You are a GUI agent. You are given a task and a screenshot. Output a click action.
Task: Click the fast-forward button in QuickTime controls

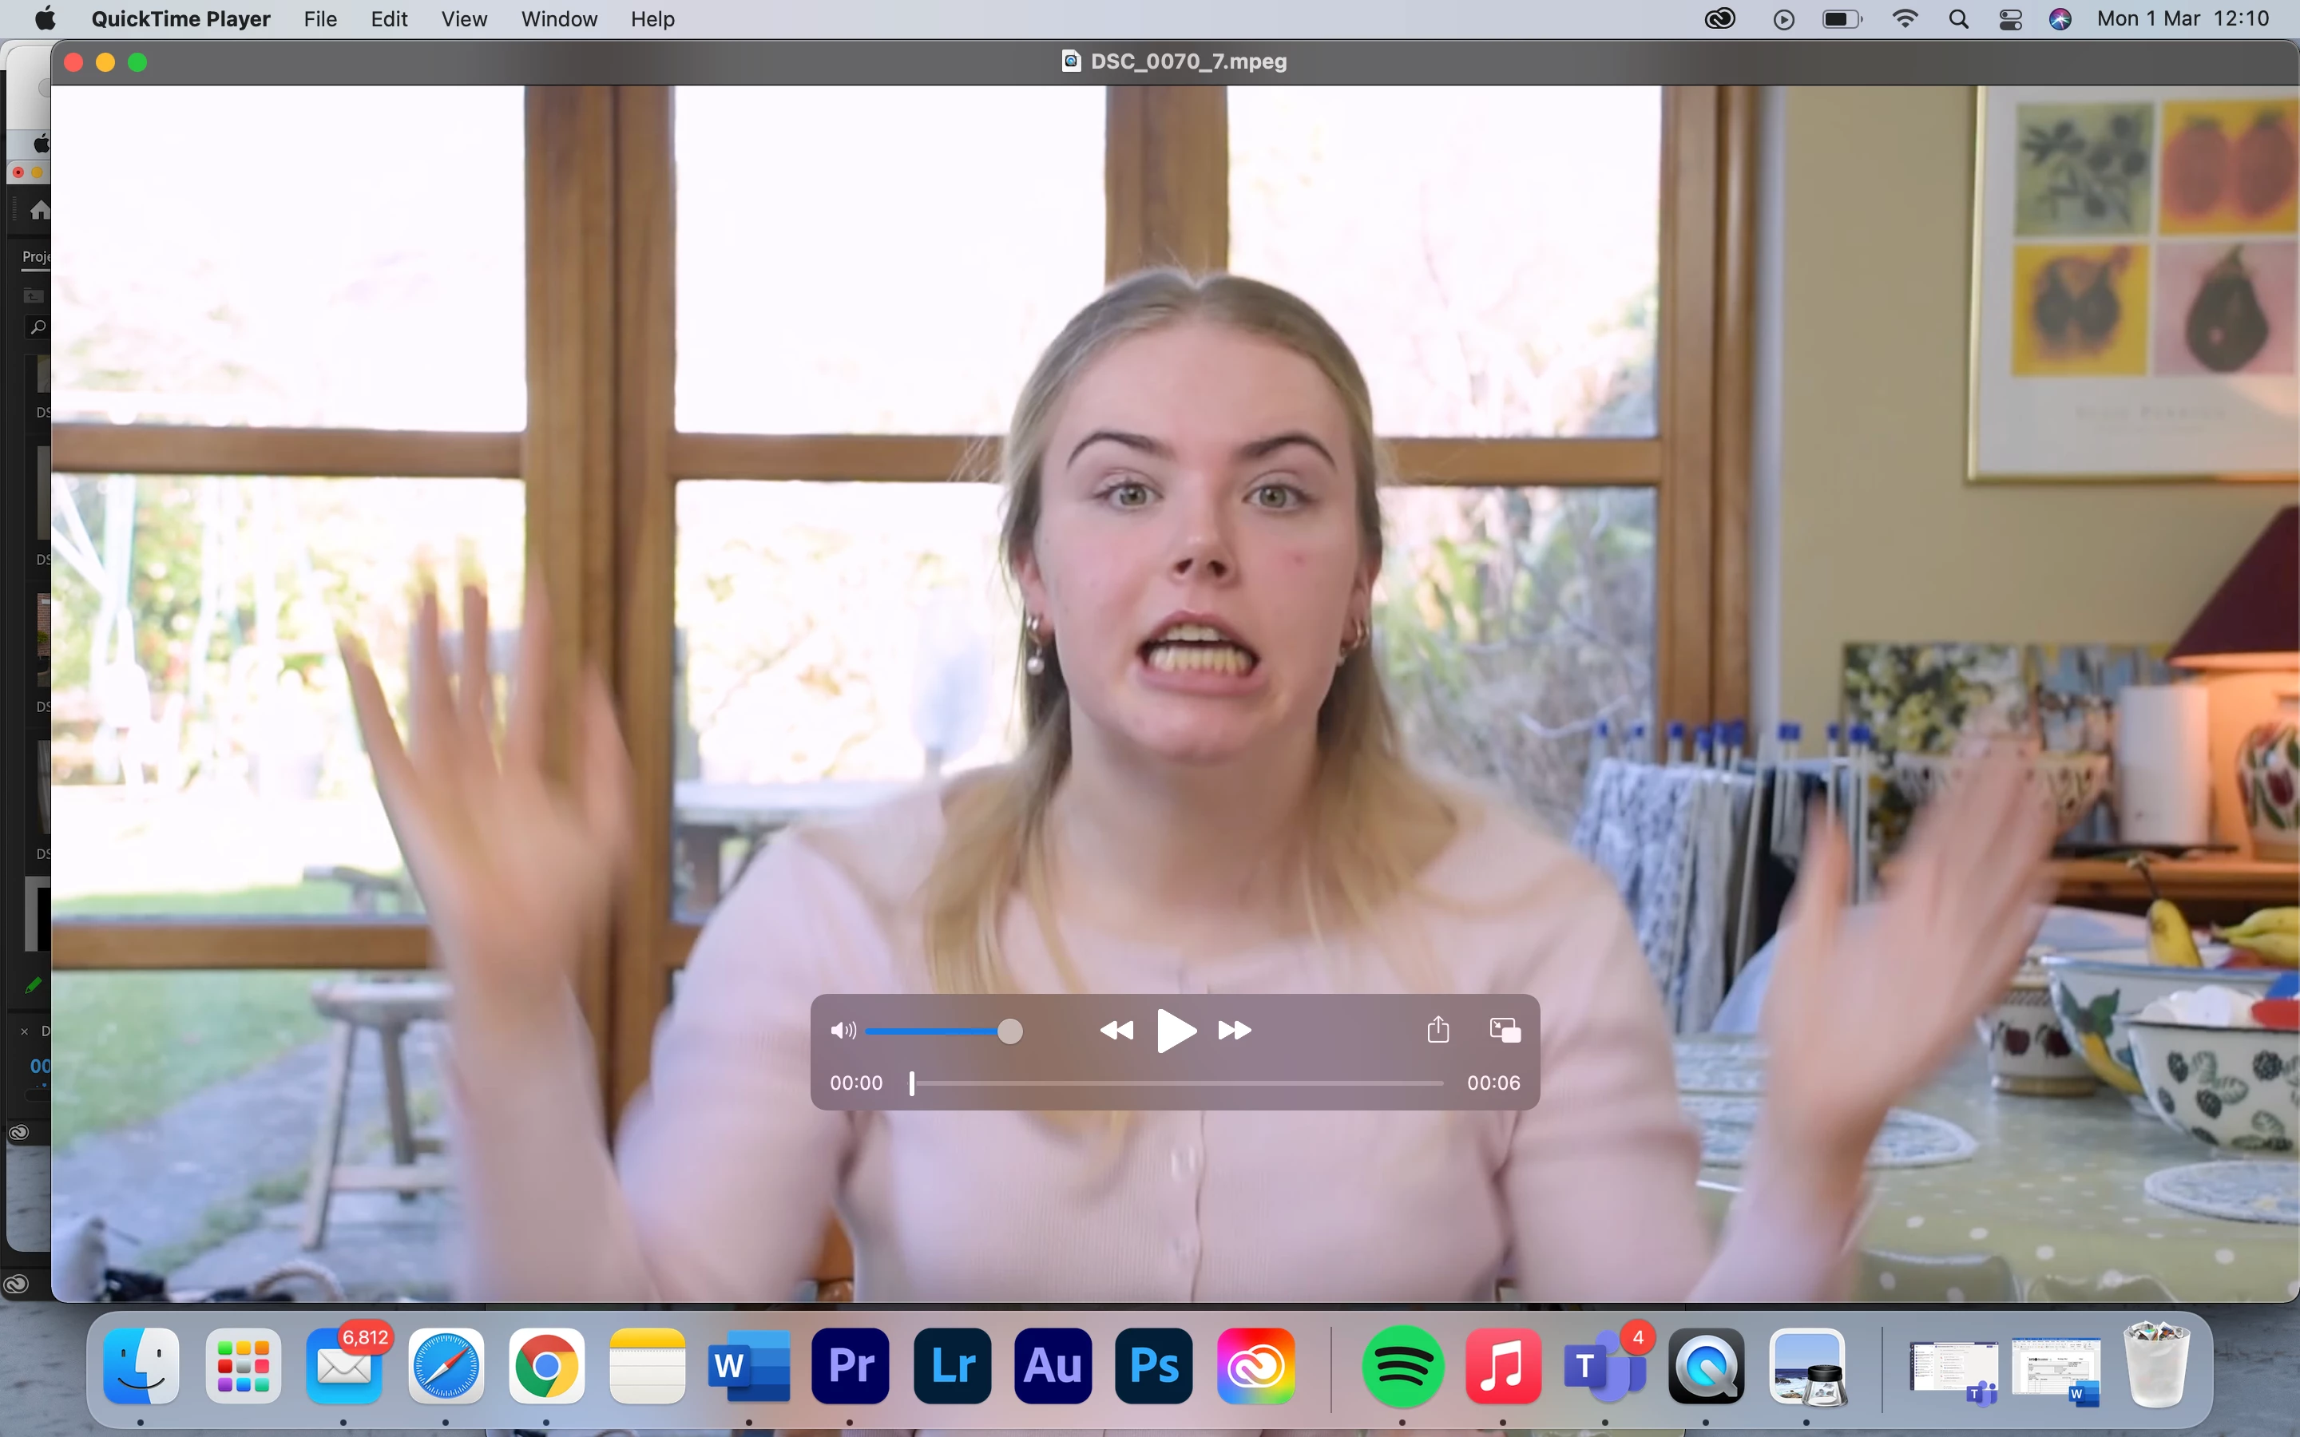[1234, 1030]
